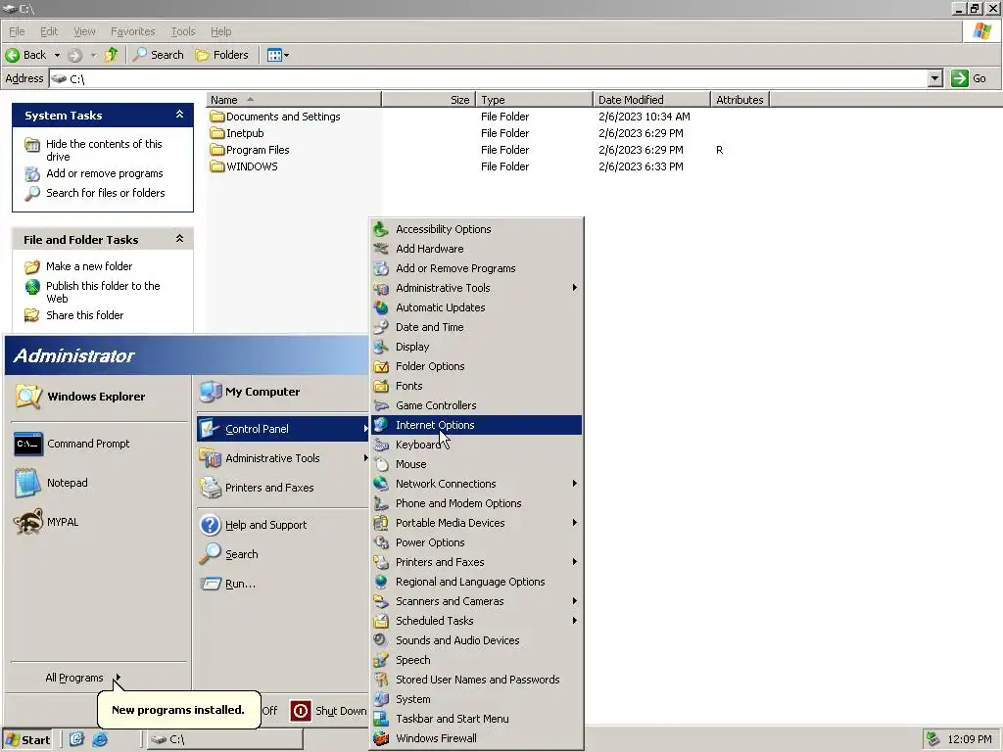Open the File menu

tap(17, 31)
